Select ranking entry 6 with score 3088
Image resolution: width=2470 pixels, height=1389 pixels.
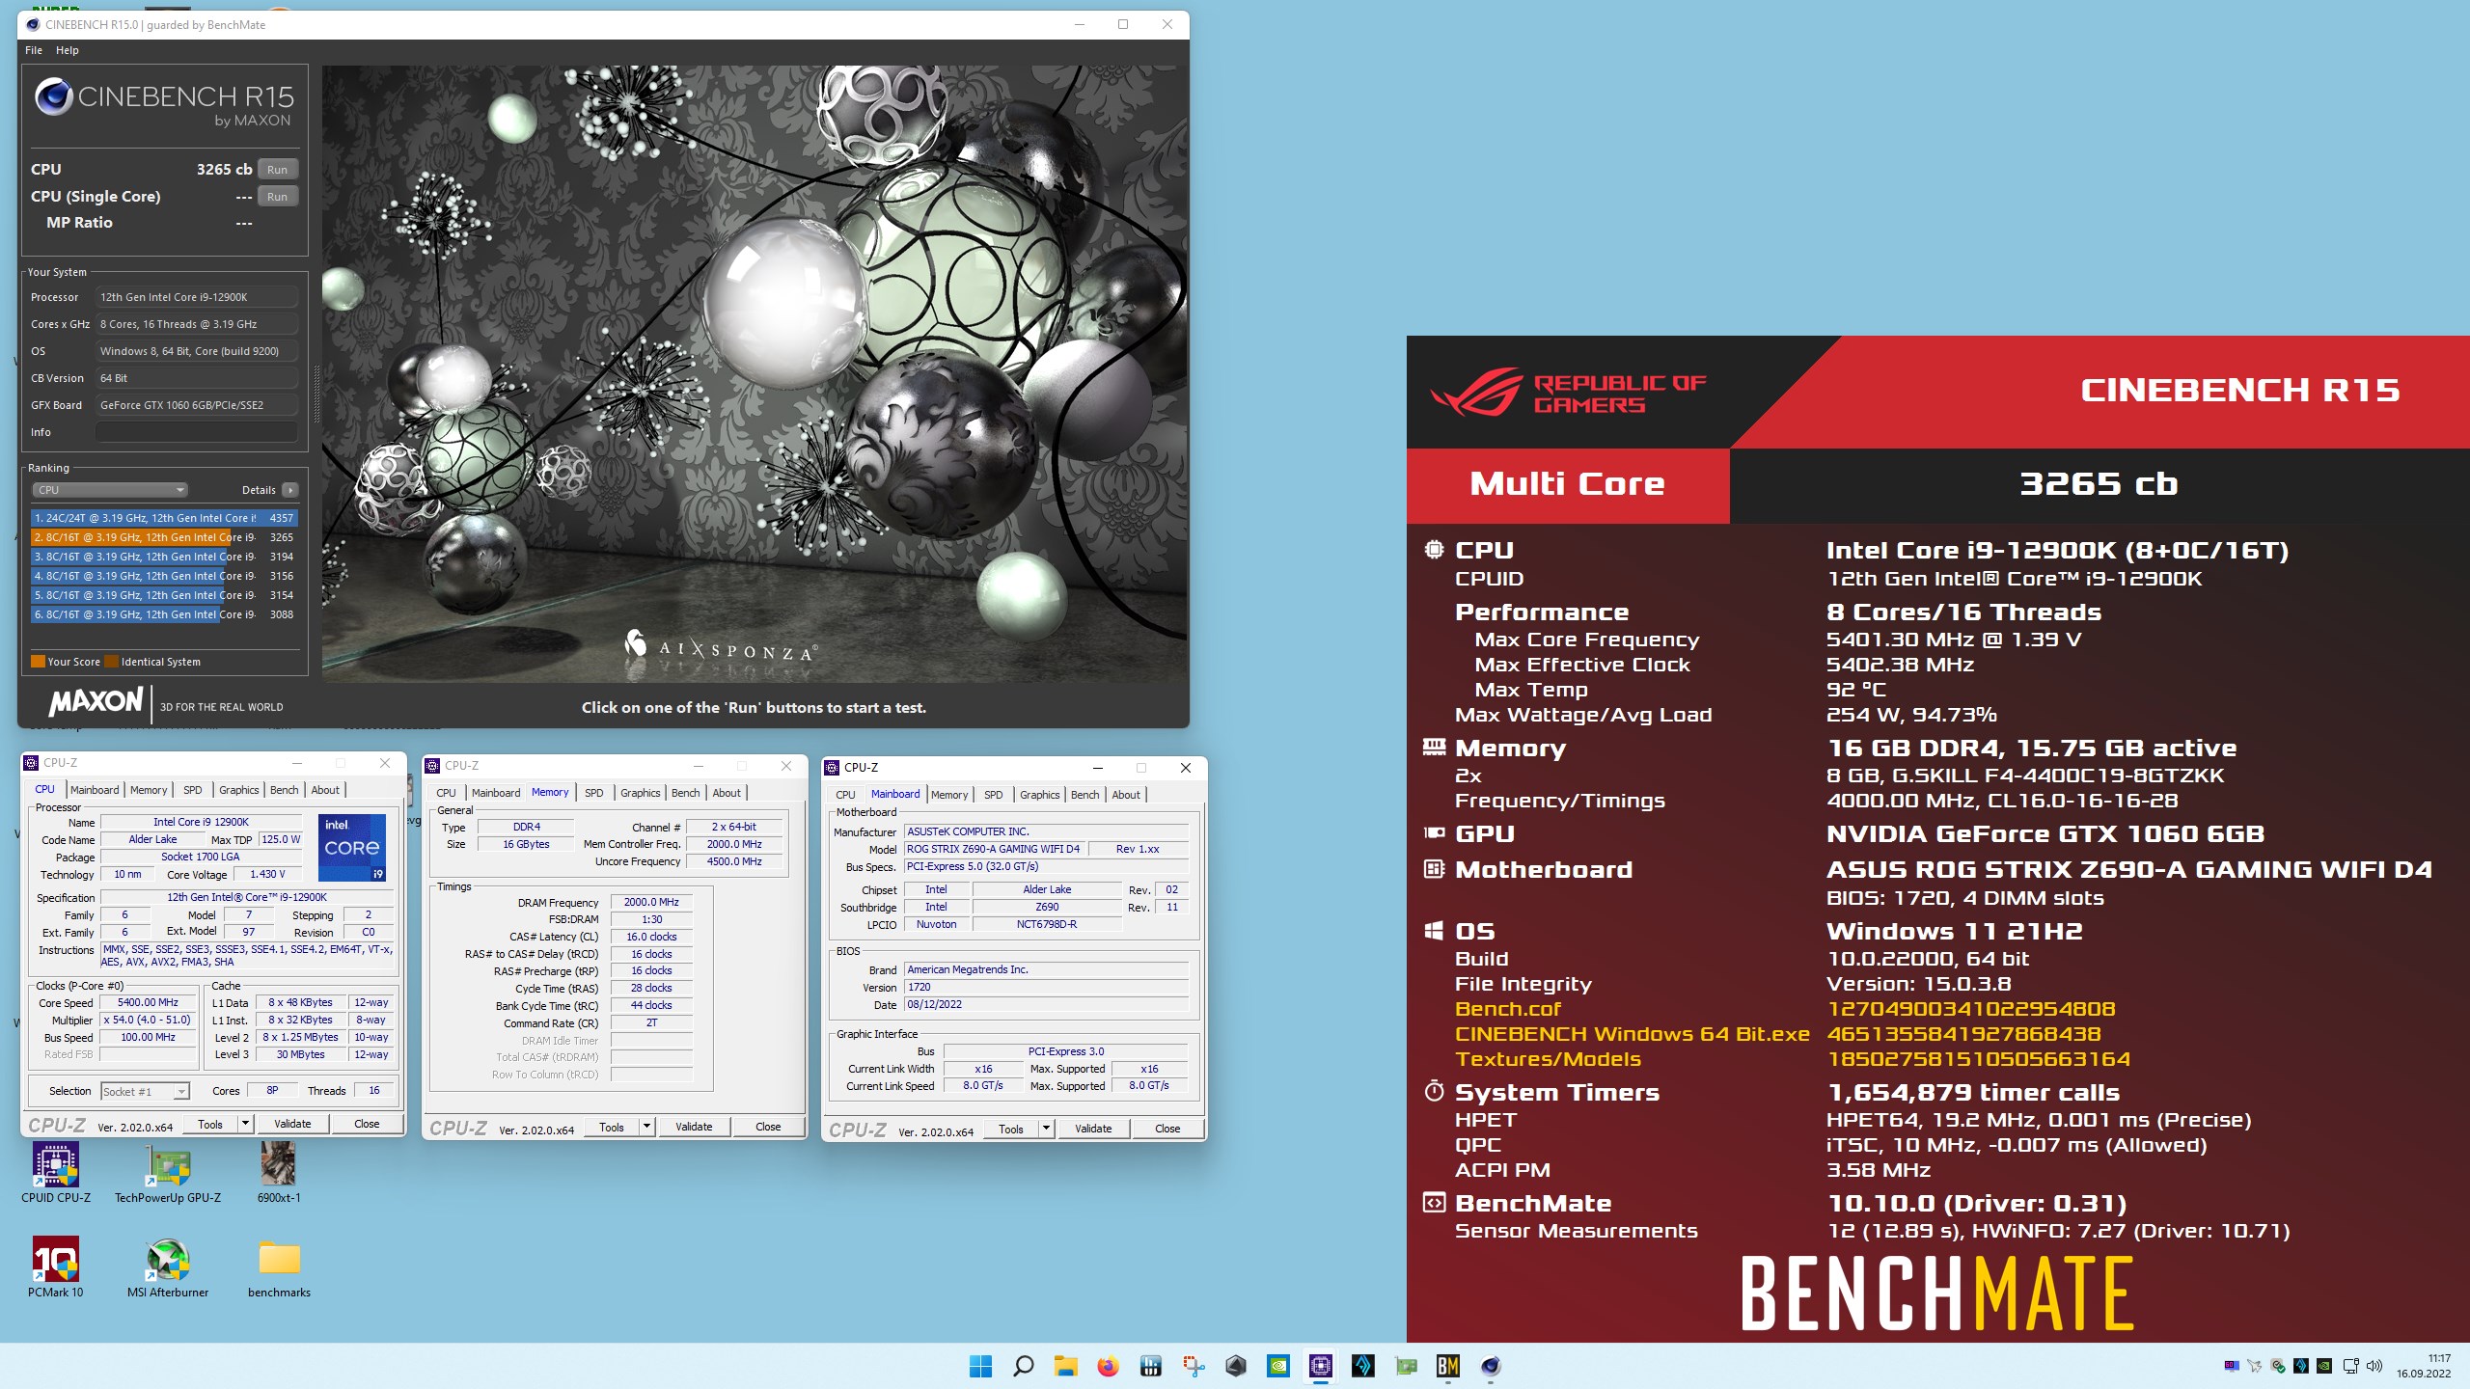[x=164, y=614]
